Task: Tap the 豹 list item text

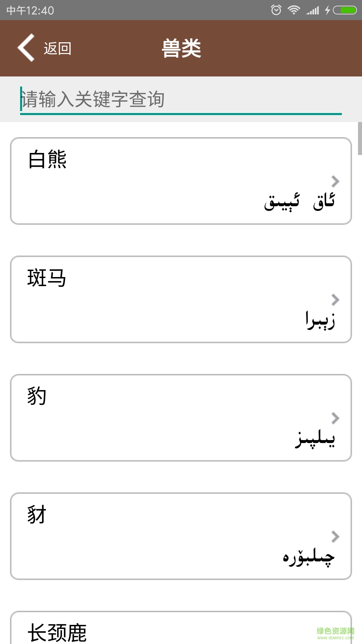Action: click(37, 396)
